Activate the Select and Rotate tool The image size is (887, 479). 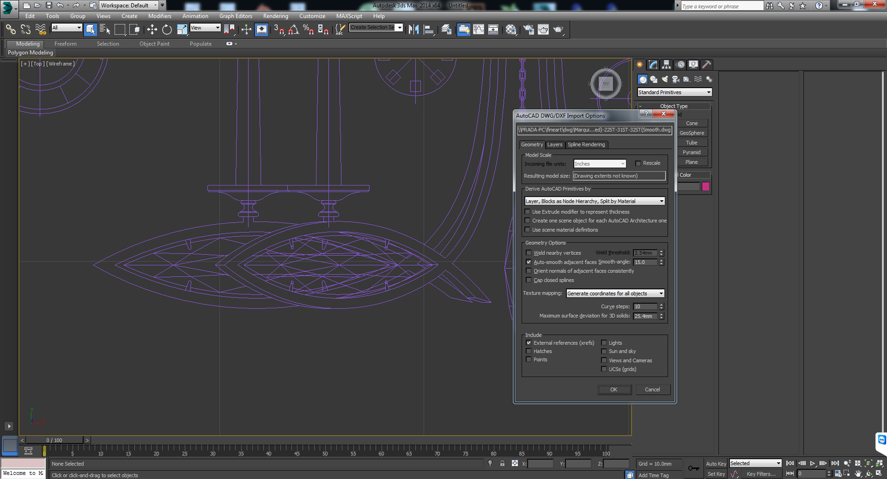pos(166,30)
